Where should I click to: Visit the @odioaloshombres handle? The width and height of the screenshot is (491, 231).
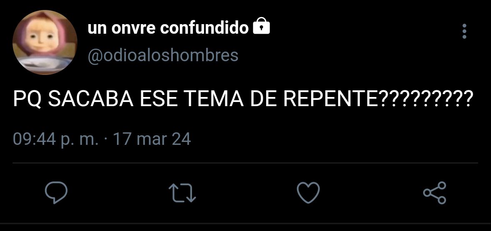pos(163,56)
